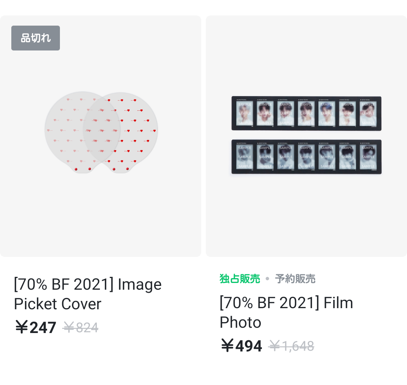Click the crossed-out ¥824 original price
This screenshot has width=407, height=385.
coord(81,328)
